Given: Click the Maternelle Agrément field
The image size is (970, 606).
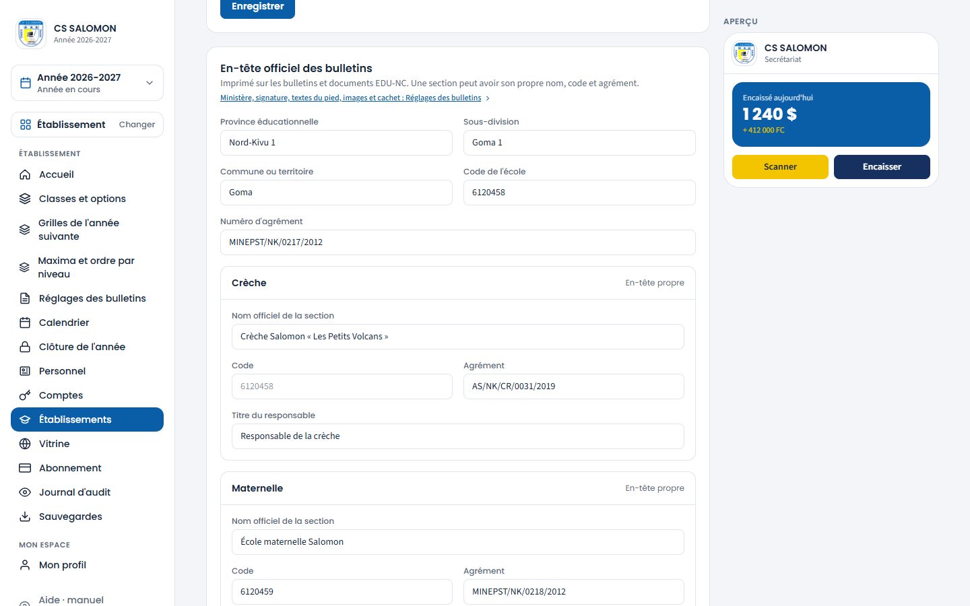Looking at the screenshot, I should (x=574, y=592).
